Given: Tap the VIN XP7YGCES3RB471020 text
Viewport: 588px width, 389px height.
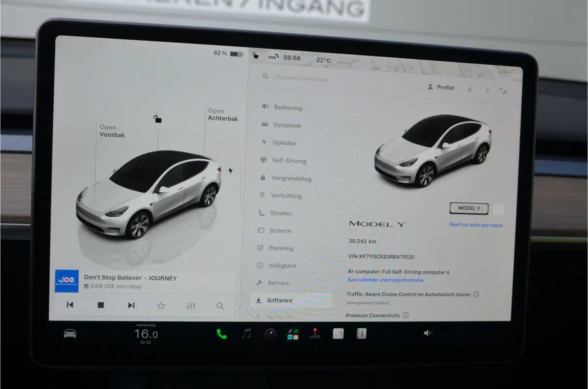Looking at the screenshot, I should click(x=381, y=257).
